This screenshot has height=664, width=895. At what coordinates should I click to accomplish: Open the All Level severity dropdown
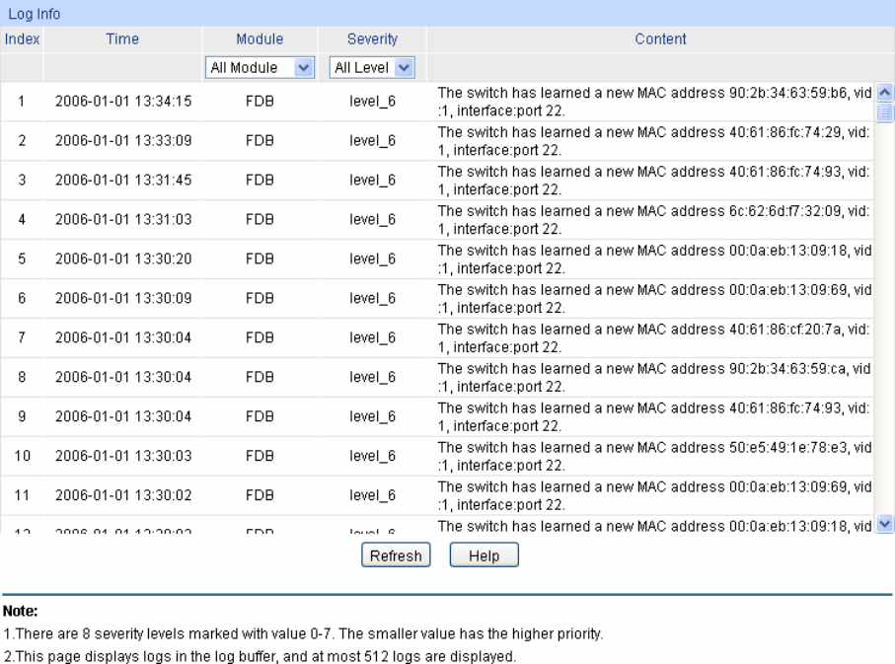click(372, 67)
